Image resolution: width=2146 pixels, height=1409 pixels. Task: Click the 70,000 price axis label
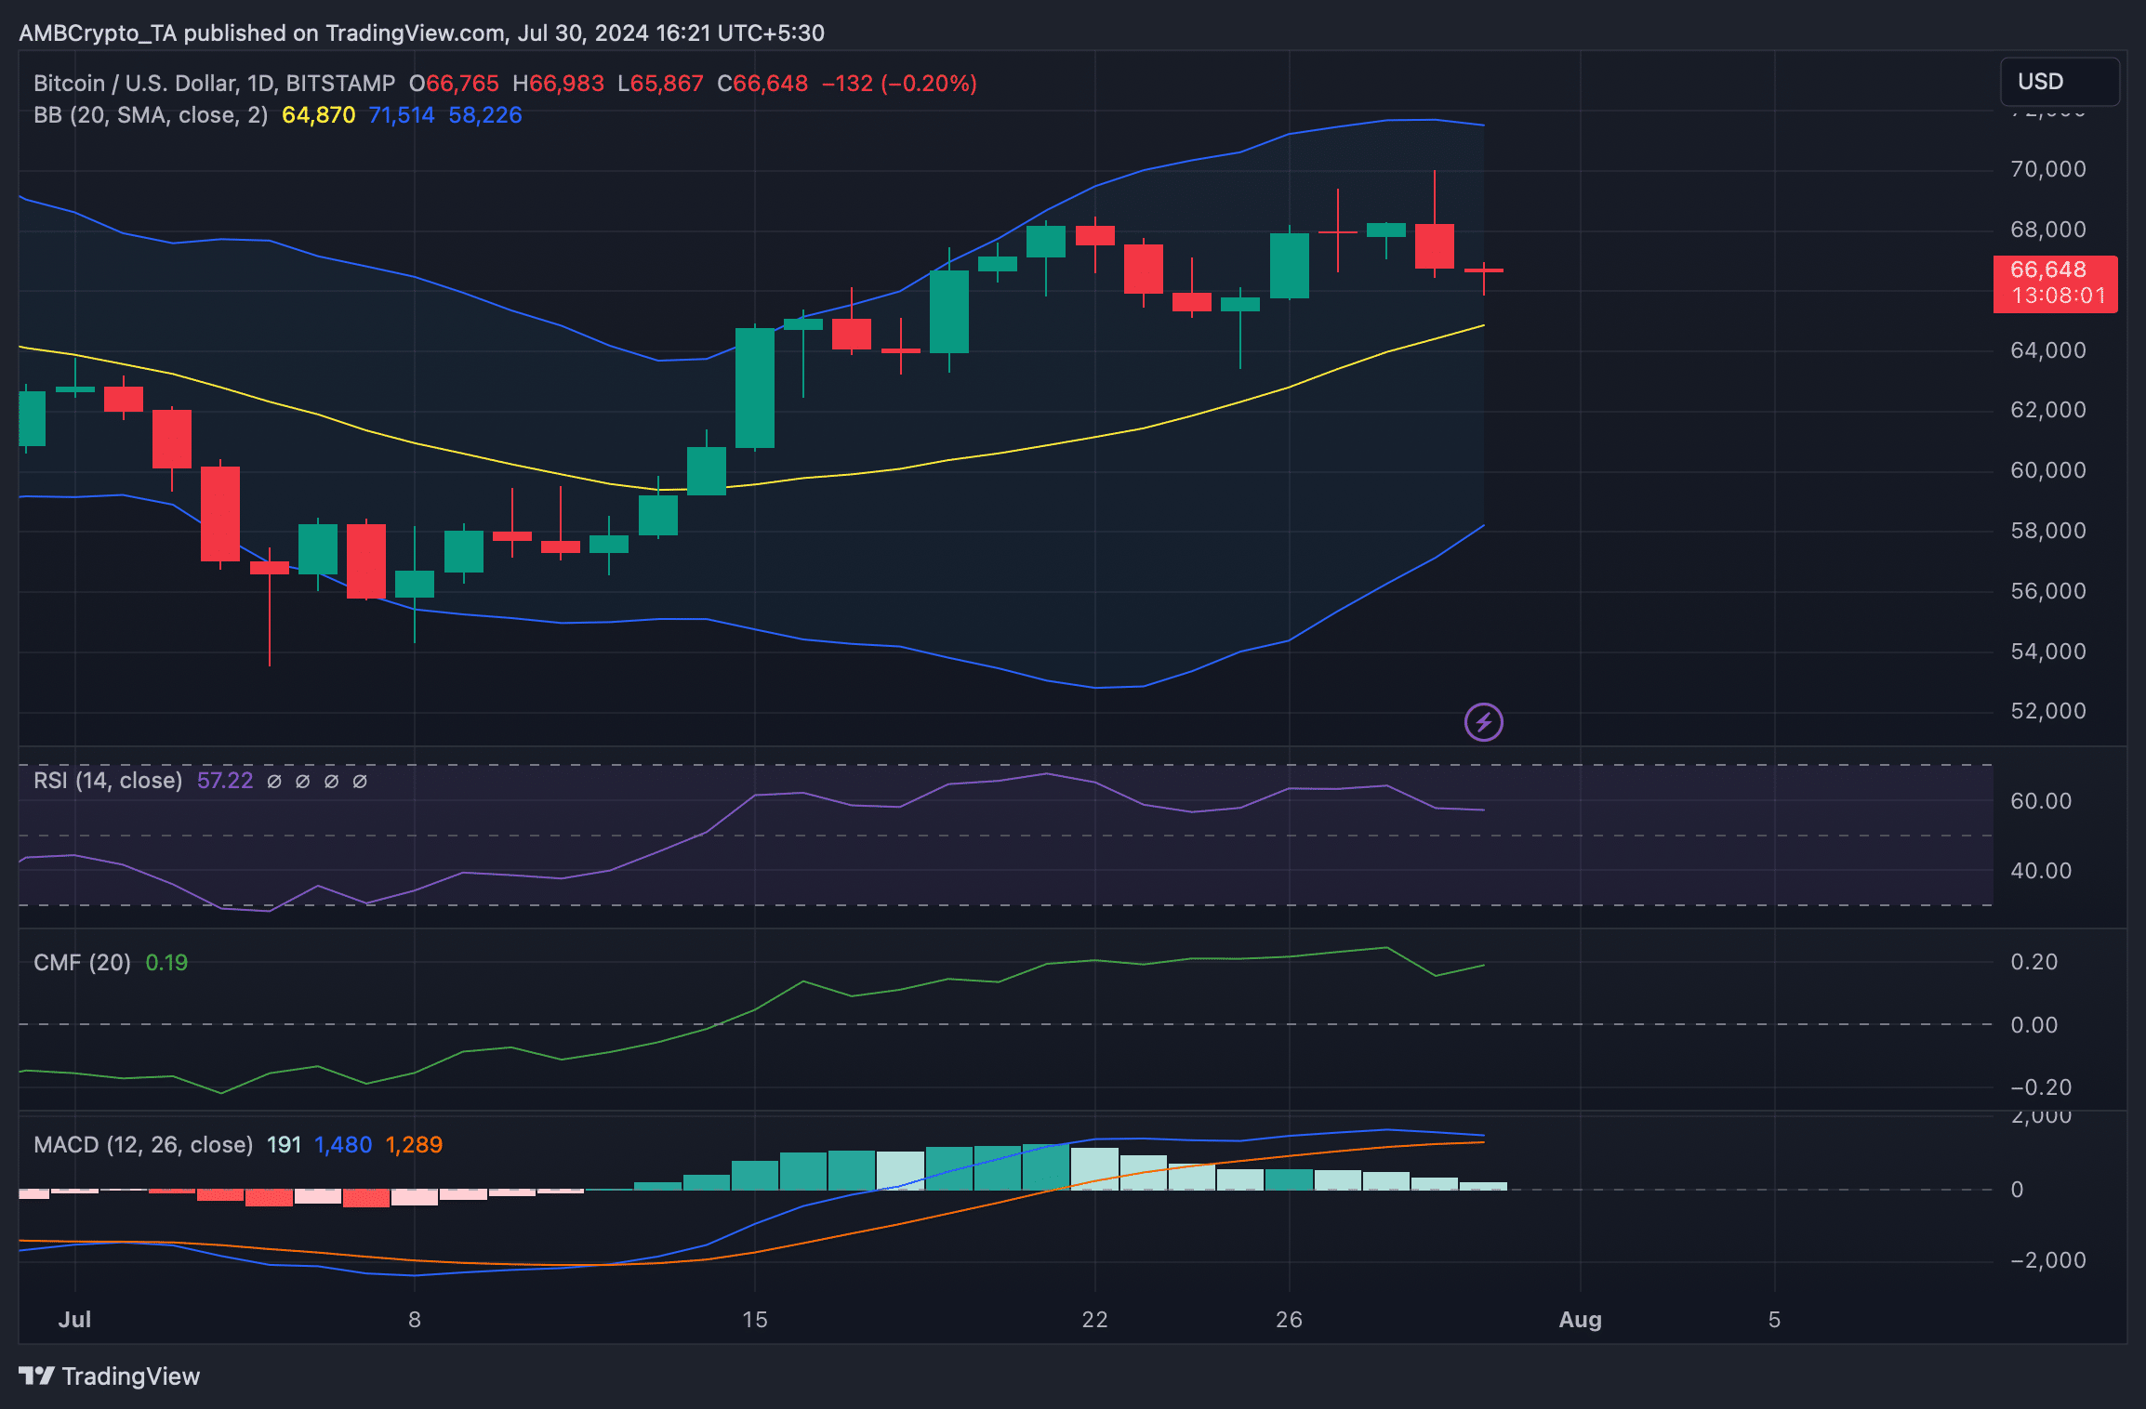pos(2048,169)
